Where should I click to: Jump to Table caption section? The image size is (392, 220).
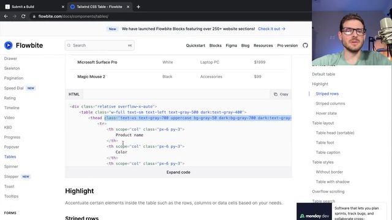328,152
